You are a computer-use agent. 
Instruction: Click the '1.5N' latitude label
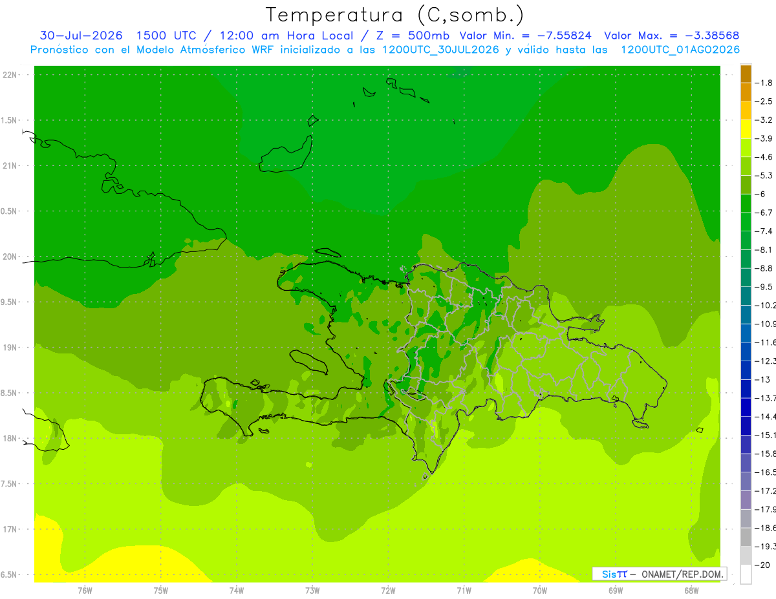(x=8, y=120)
